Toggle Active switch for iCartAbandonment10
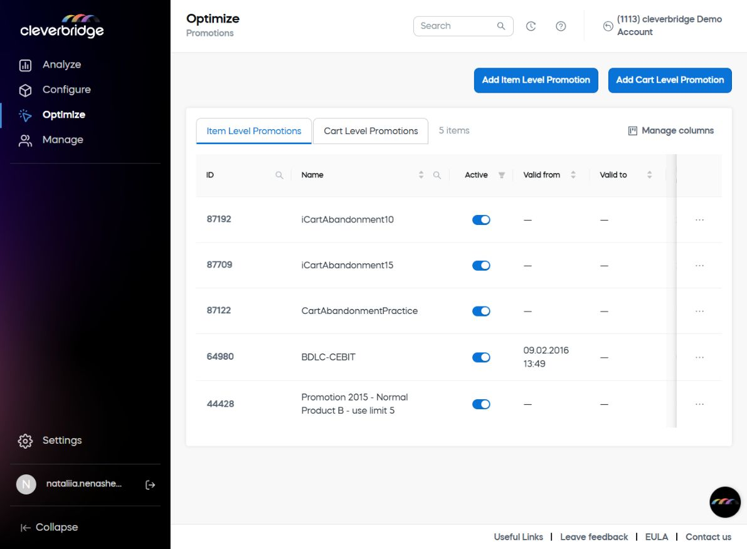The image size is (747, 549). pos(481,220)
